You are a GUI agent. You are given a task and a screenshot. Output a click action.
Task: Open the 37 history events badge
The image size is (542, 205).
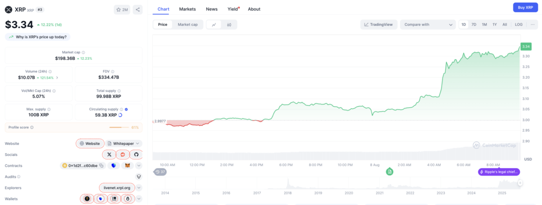point(160,172)
